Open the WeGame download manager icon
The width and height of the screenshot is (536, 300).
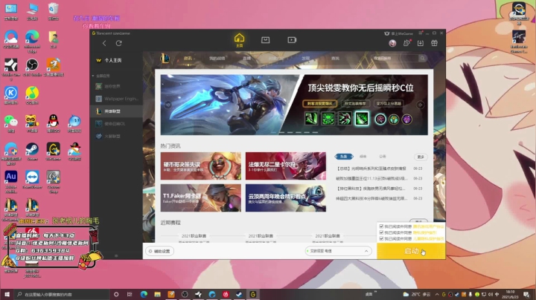pyautogui.click(x=421, y=43)
